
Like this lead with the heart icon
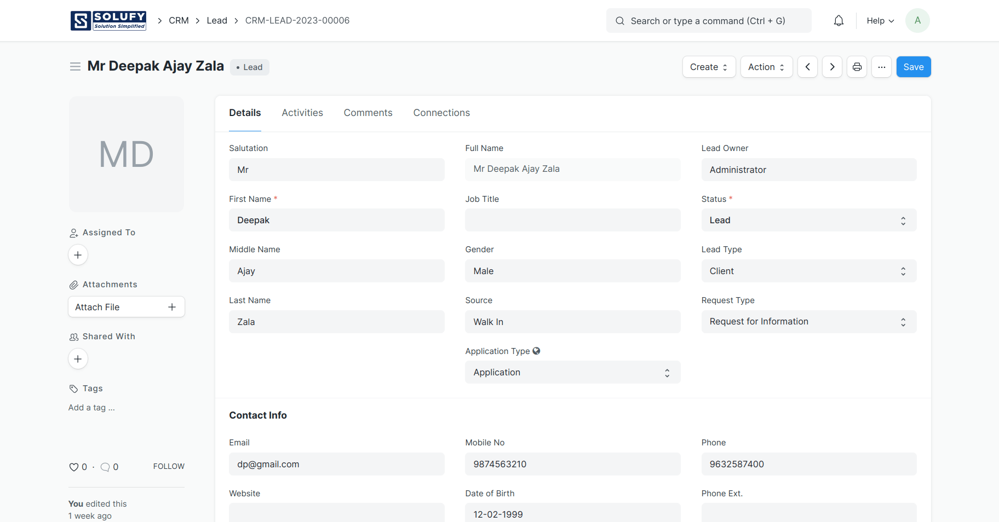point(73,467)
